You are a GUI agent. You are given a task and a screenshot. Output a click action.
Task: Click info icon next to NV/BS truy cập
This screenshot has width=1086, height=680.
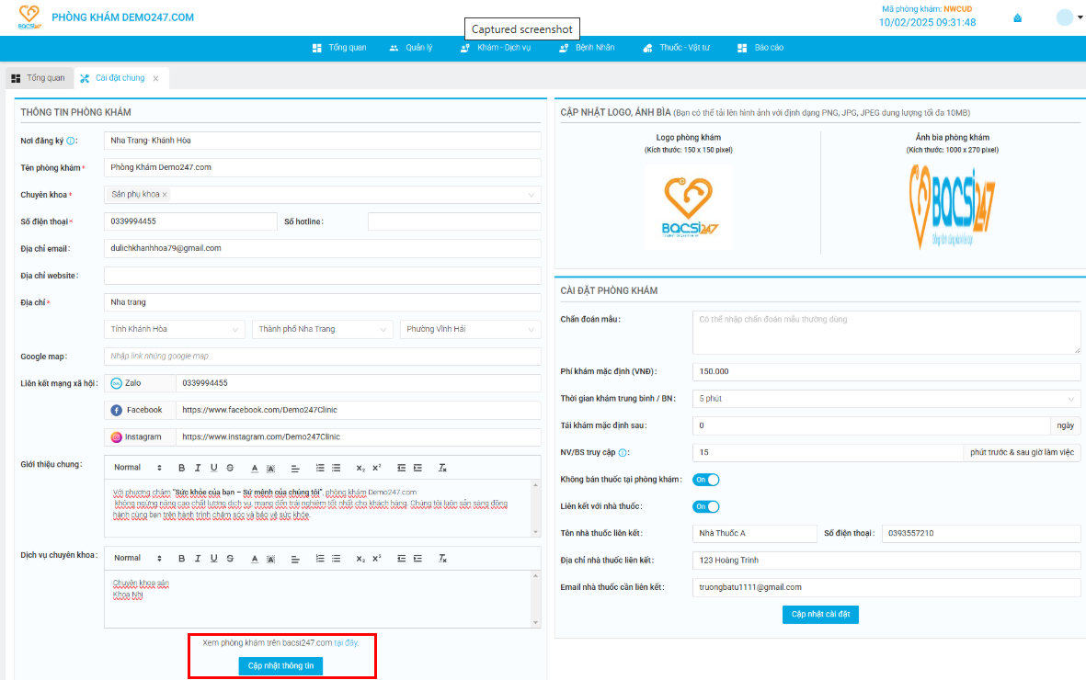click(623, 453)
